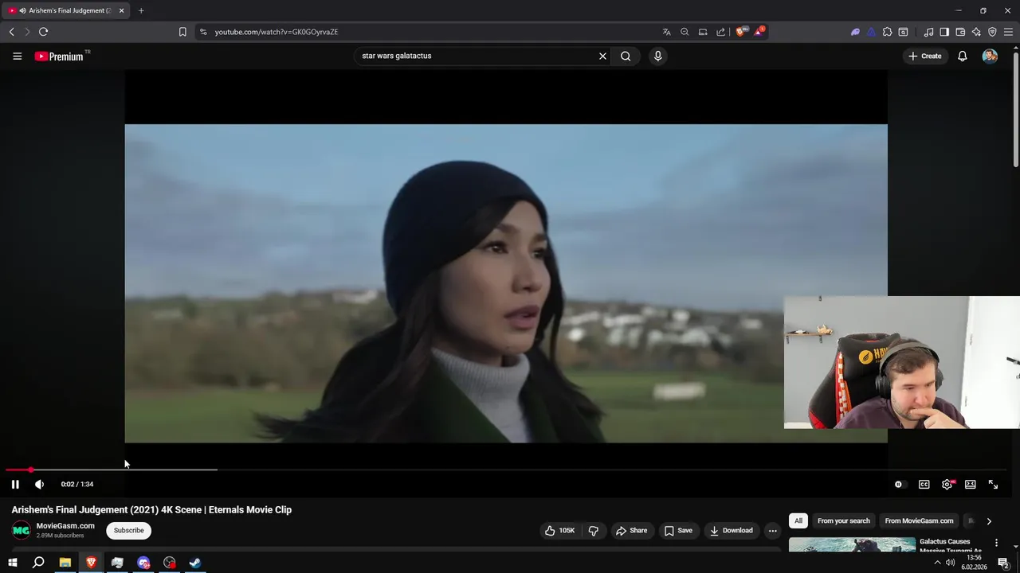Save video to a playlist
The width and height of the screenshot is (1020, 573).
click(x=678, y=530)
